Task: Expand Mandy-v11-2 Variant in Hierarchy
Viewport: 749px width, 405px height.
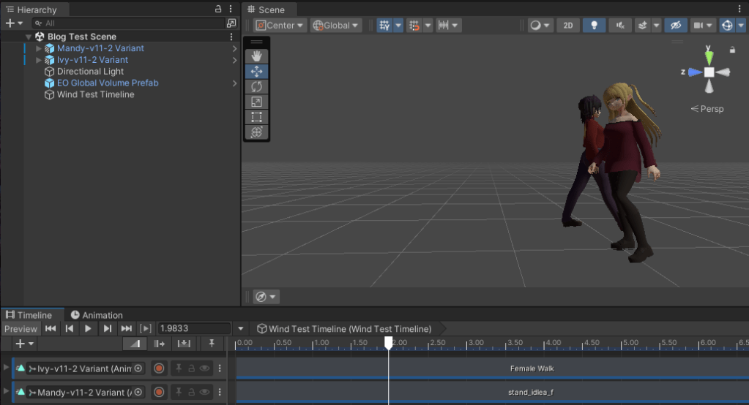Action: pos(39,48)
